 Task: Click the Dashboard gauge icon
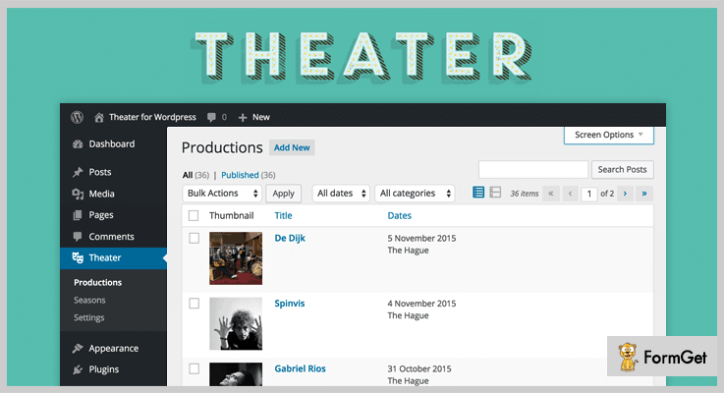click(78, 144)
